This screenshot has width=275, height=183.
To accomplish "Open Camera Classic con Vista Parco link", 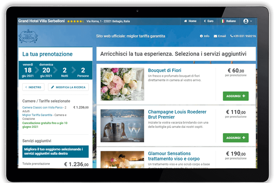I will (42, 108).
